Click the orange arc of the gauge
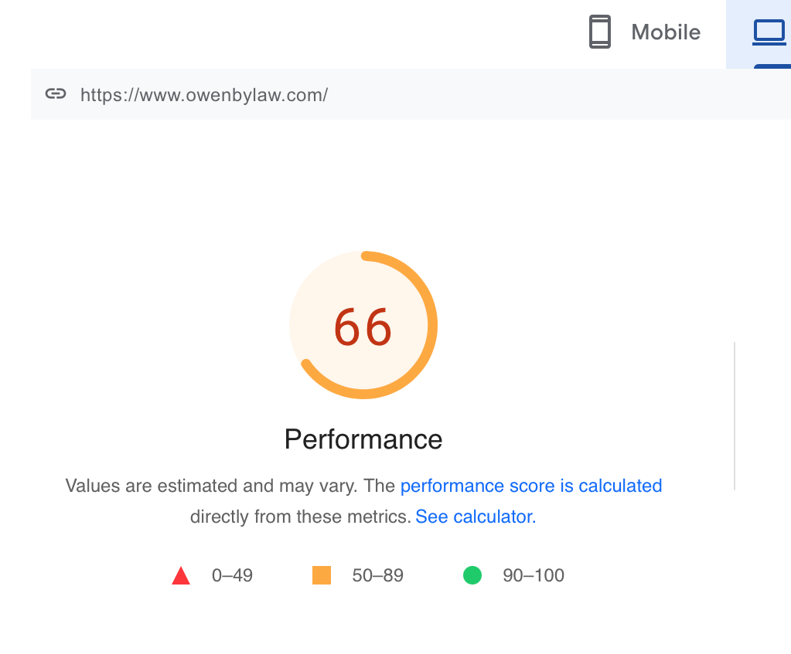791x654 pixels. (431, 325)
